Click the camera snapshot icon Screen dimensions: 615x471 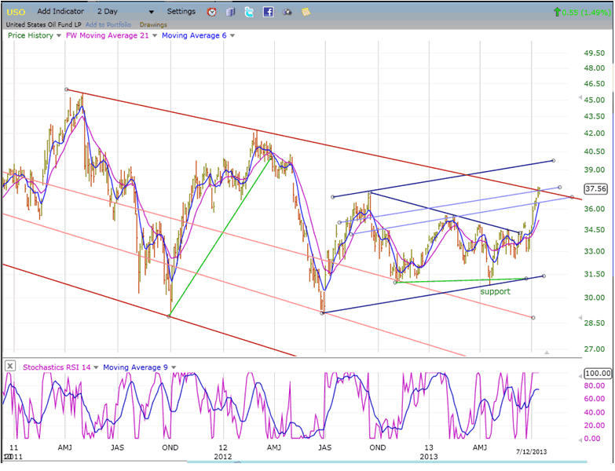287,12
